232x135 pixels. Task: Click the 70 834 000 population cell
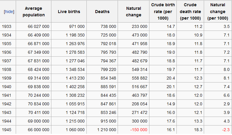click(38, 104)
